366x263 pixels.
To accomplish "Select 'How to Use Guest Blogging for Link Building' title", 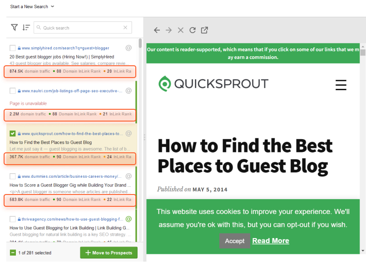I will coord(69,228).
